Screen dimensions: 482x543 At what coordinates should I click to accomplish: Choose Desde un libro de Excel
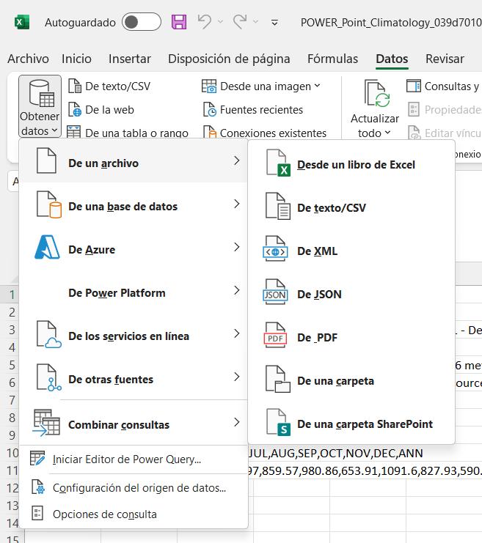[x=351, y=164]
